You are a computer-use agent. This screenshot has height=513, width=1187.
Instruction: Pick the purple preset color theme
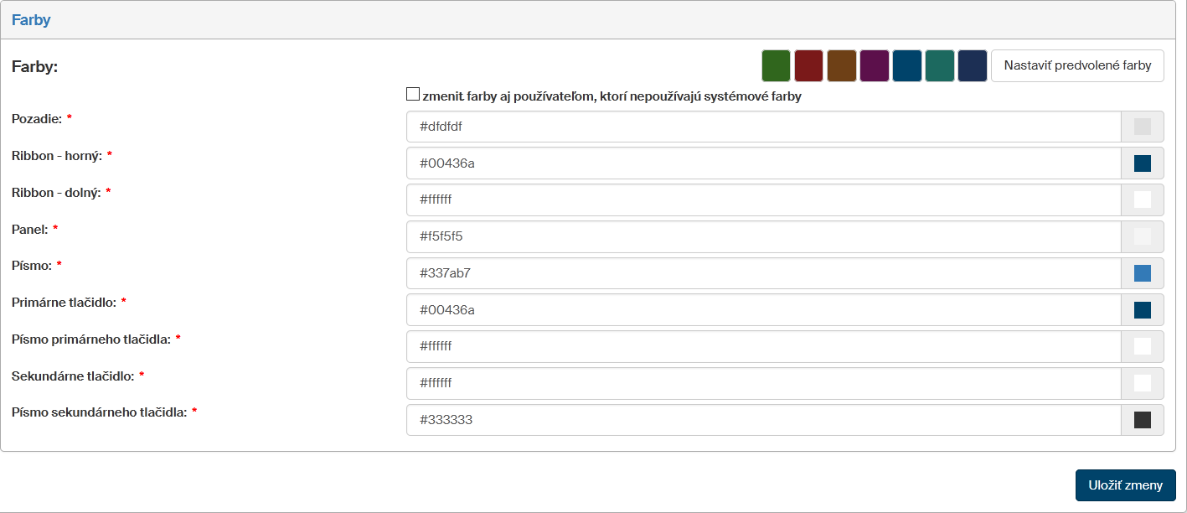coord(875,66)
